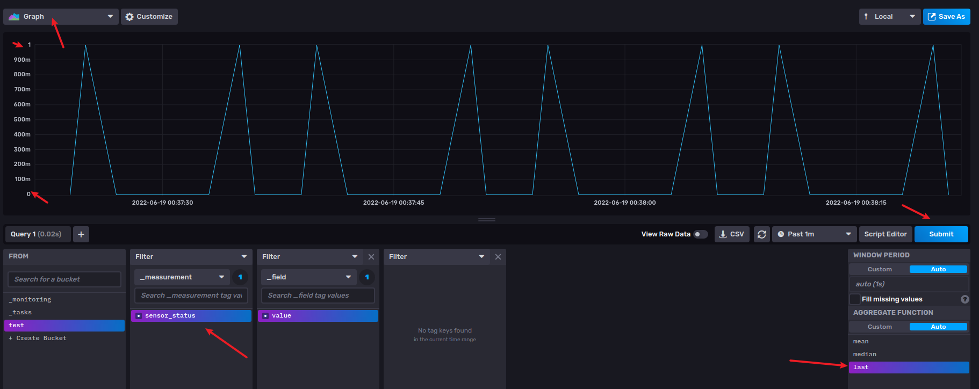Viewport: 979px width, 389px height.
Task: Download results with the CSV button
Action: tap(732, 234)
